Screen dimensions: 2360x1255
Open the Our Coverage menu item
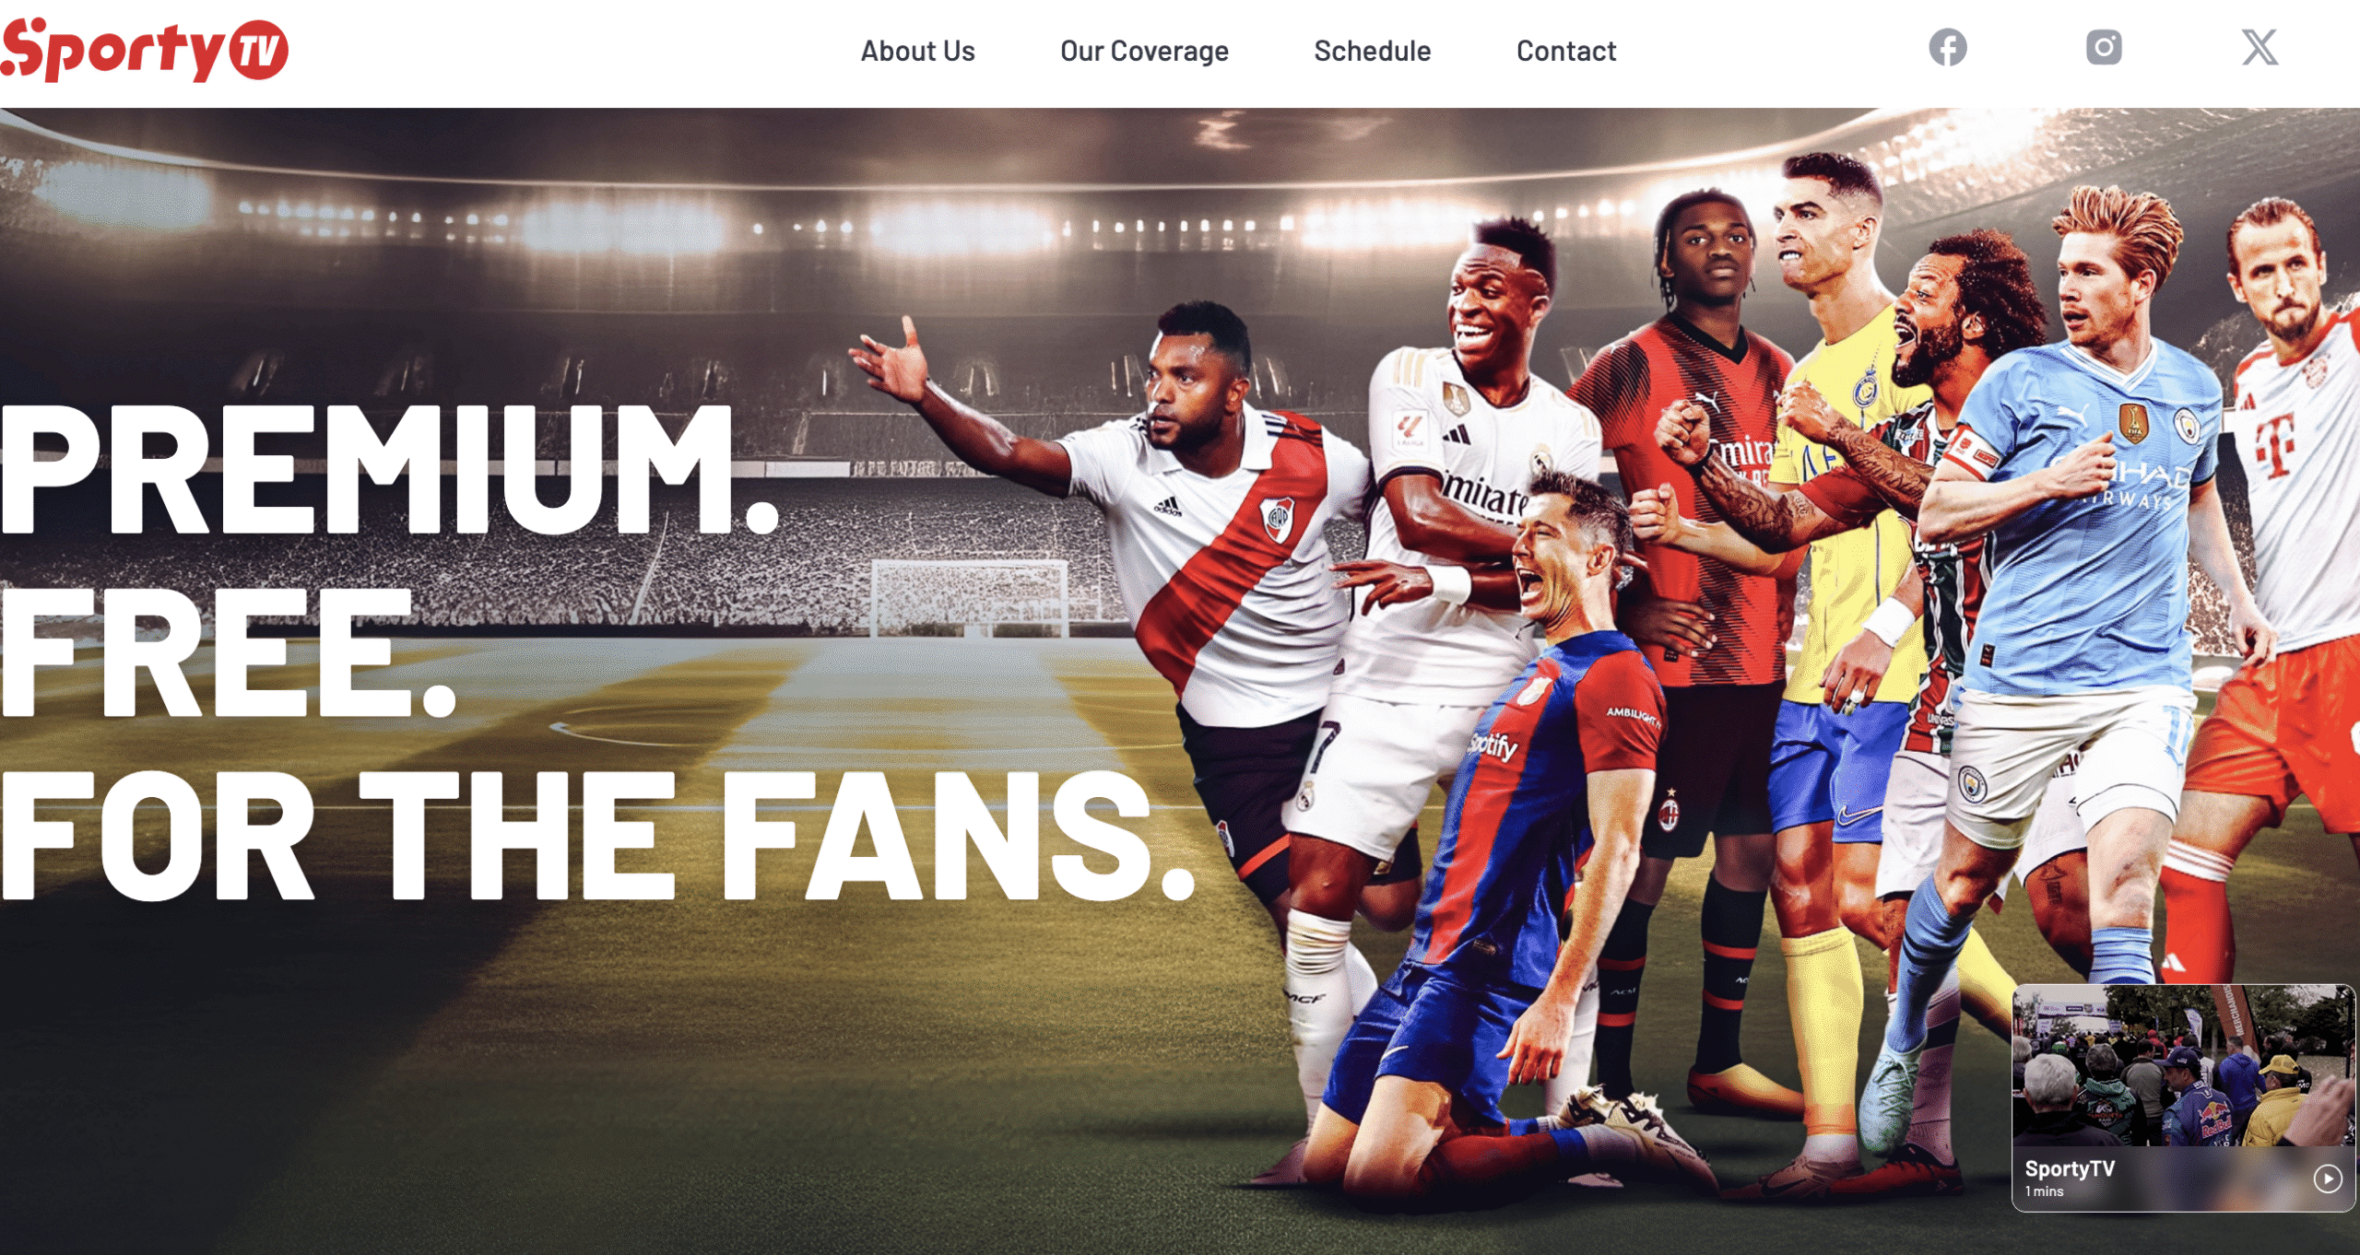tap(1144, 51)
